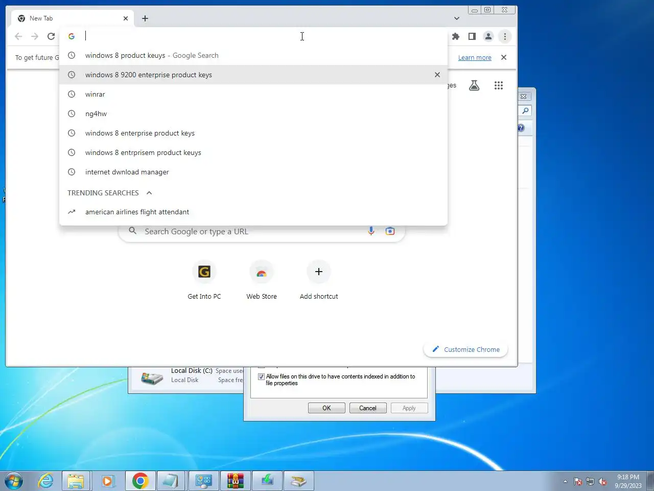Click the Search Google or type a URL box
The image size is (654, 491).
[x=262, y=231]
